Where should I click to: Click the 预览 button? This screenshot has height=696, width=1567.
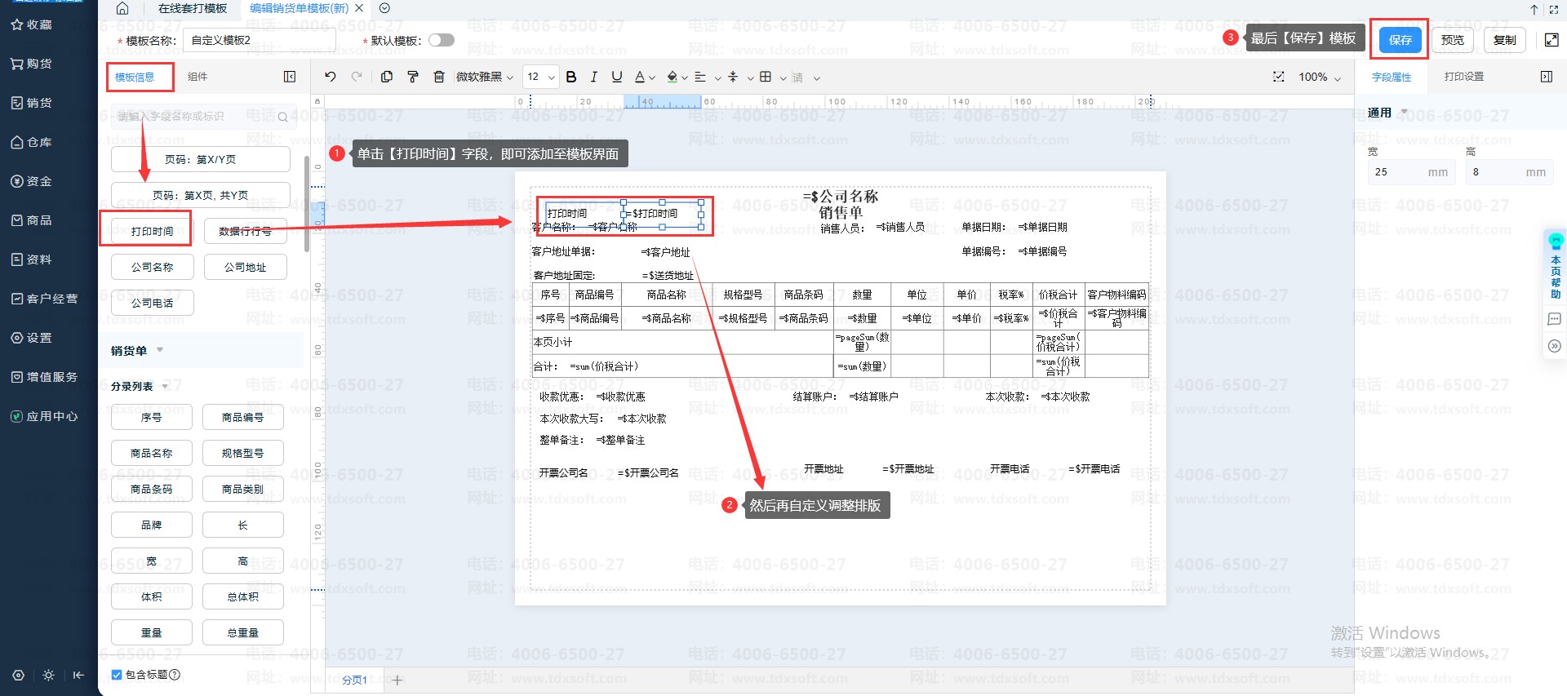(1452, 40)
